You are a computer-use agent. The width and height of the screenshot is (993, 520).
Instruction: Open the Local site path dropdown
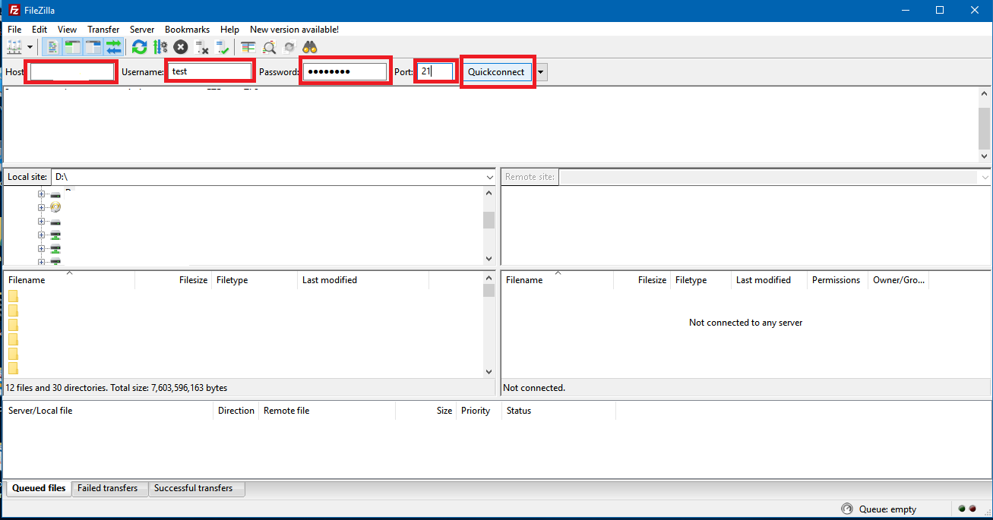489,177
